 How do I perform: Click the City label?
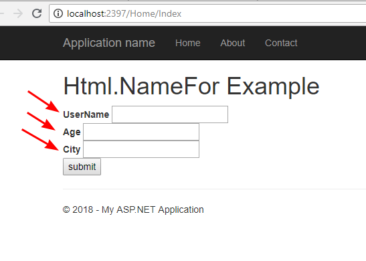(72, 149)
